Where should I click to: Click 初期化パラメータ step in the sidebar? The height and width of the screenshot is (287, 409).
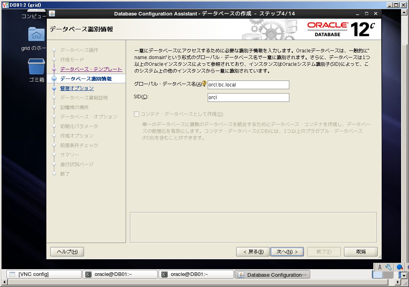pos(79,126)
